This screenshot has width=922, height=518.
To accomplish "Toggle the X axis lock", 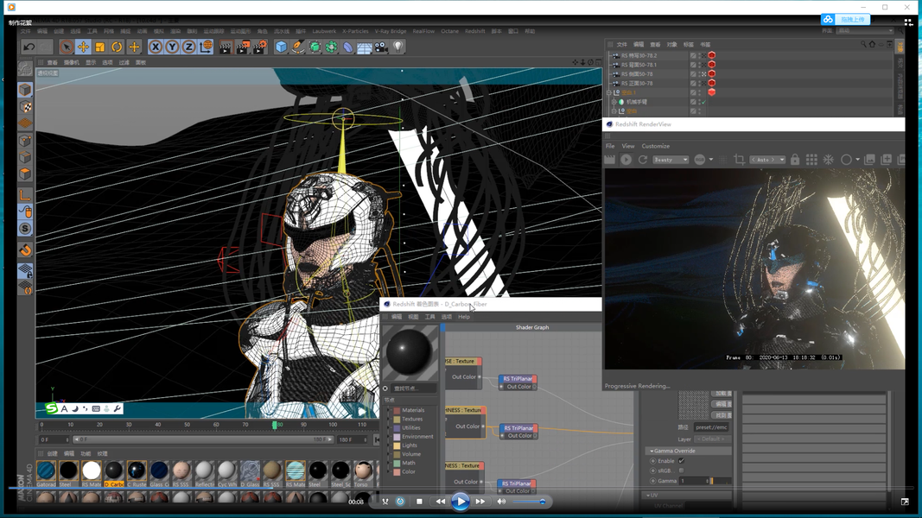I will click(x=156, y=47).
